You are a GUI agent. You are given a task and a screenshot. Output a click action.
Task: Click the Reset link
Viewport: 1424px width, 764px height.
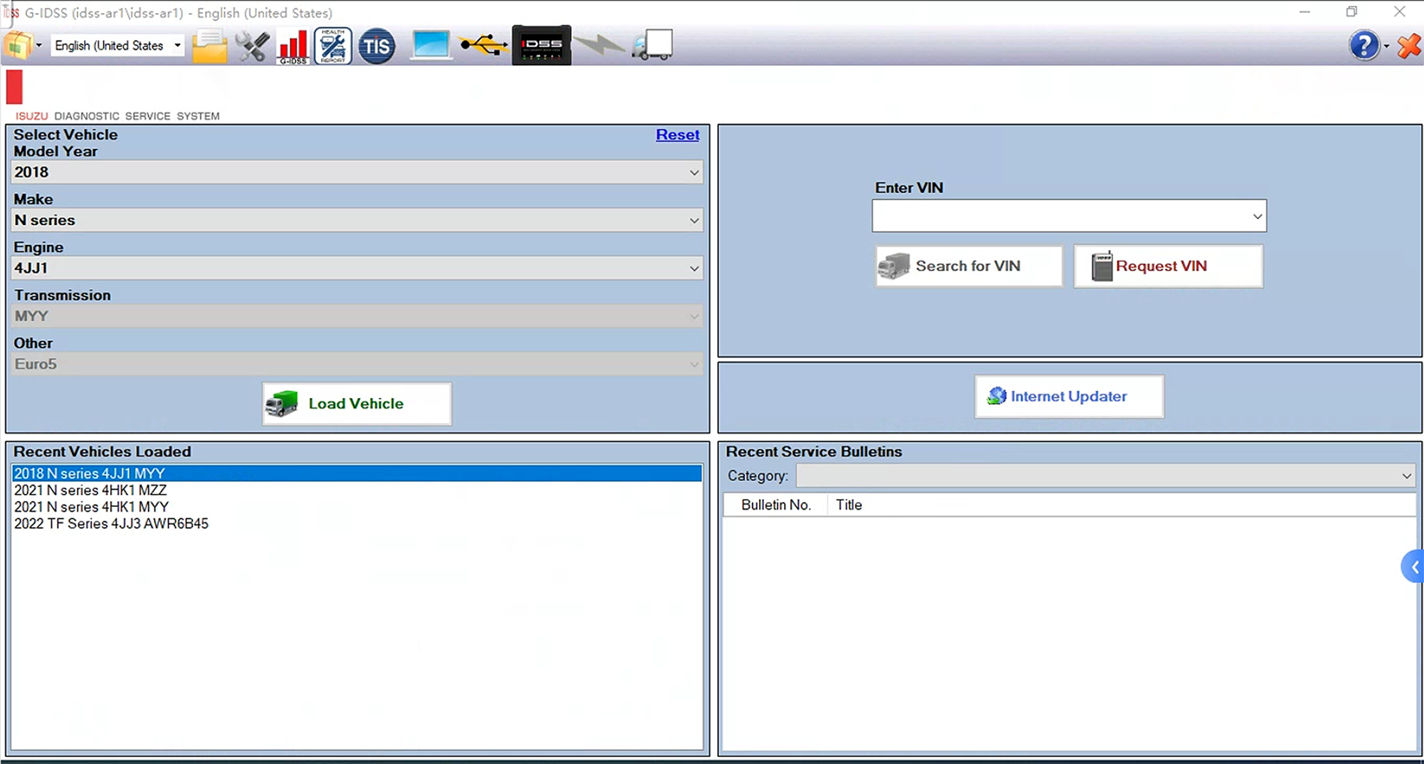pyautogui.click(x=677, y=135)
